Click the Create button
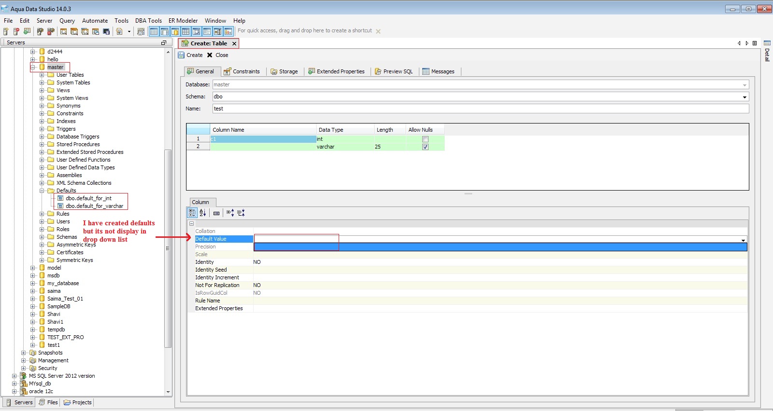773x411 pixels. pyautogui.click(x=190, y=55)
